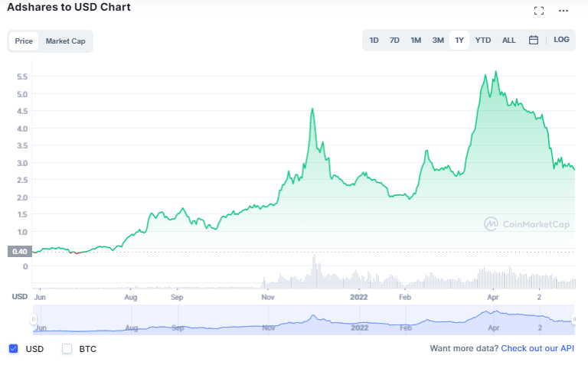The height and width of the screenshot is (365, 588).
Task: Open fullscreen chart view icon
Action: pos(539,11)
